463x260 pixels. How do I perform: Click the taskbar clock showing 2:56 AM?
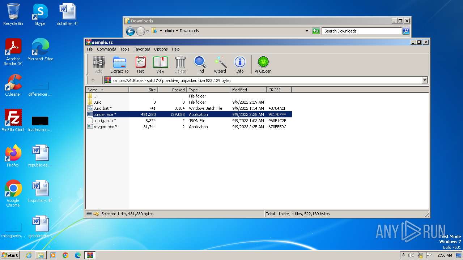(x=445, y=255)
